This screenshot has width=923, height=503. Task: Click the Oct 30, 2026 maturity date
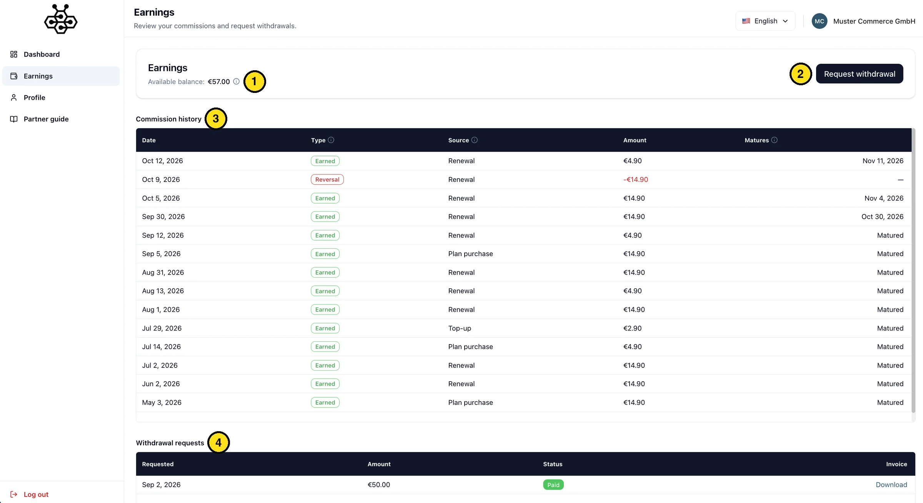pos(882,217)
